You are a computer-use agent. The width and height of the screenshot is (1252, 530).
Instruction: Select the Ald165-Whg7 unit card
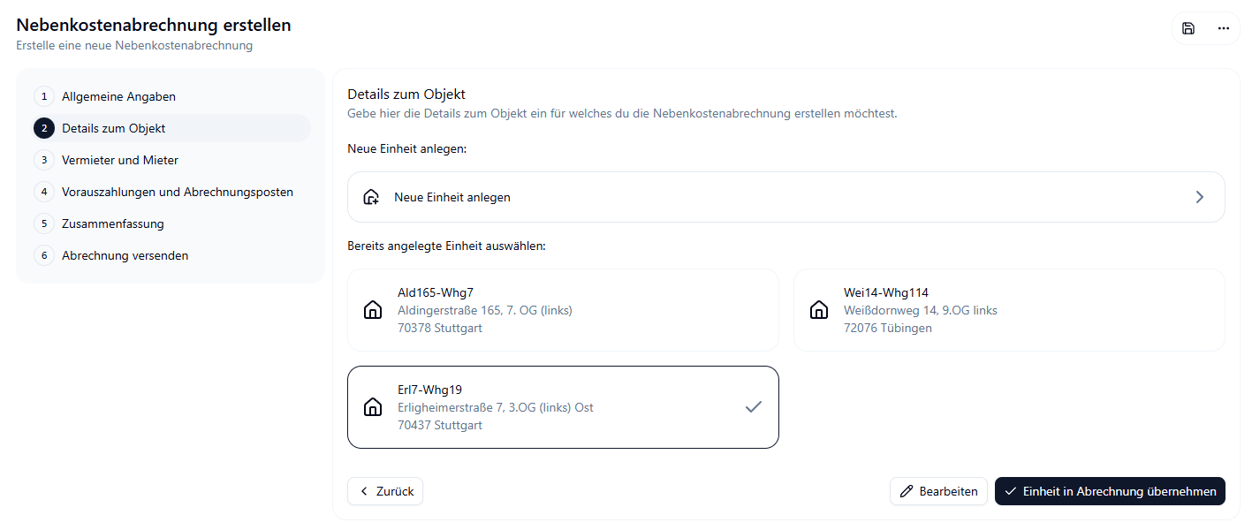coord(563,309)
